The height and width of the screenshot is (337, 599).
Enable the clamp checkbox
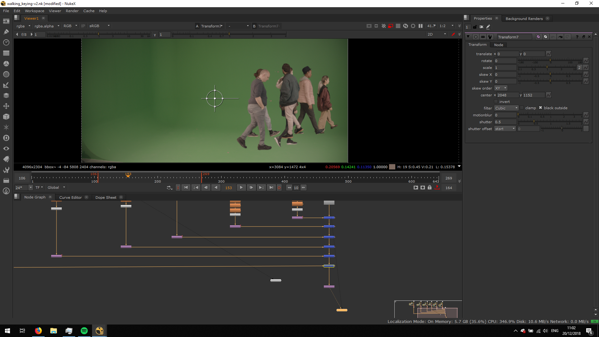point(522,108)
